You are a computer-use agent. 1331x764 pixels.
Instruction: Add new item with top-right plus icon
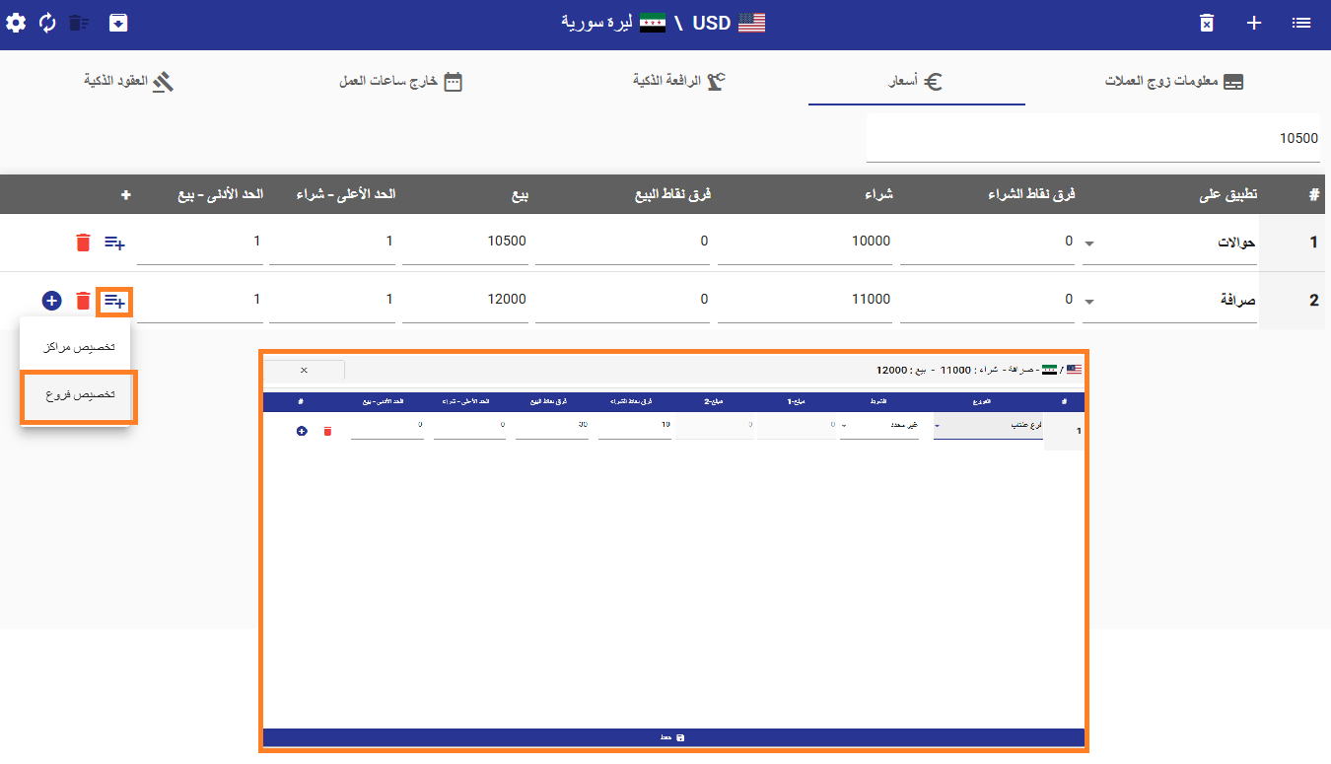pos(1254,23)
